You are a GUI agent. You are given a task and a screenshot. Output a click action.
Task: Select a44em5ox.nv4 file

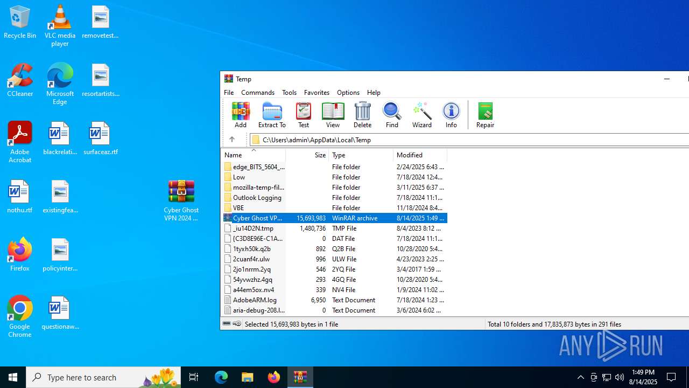[x=335, y=290]
